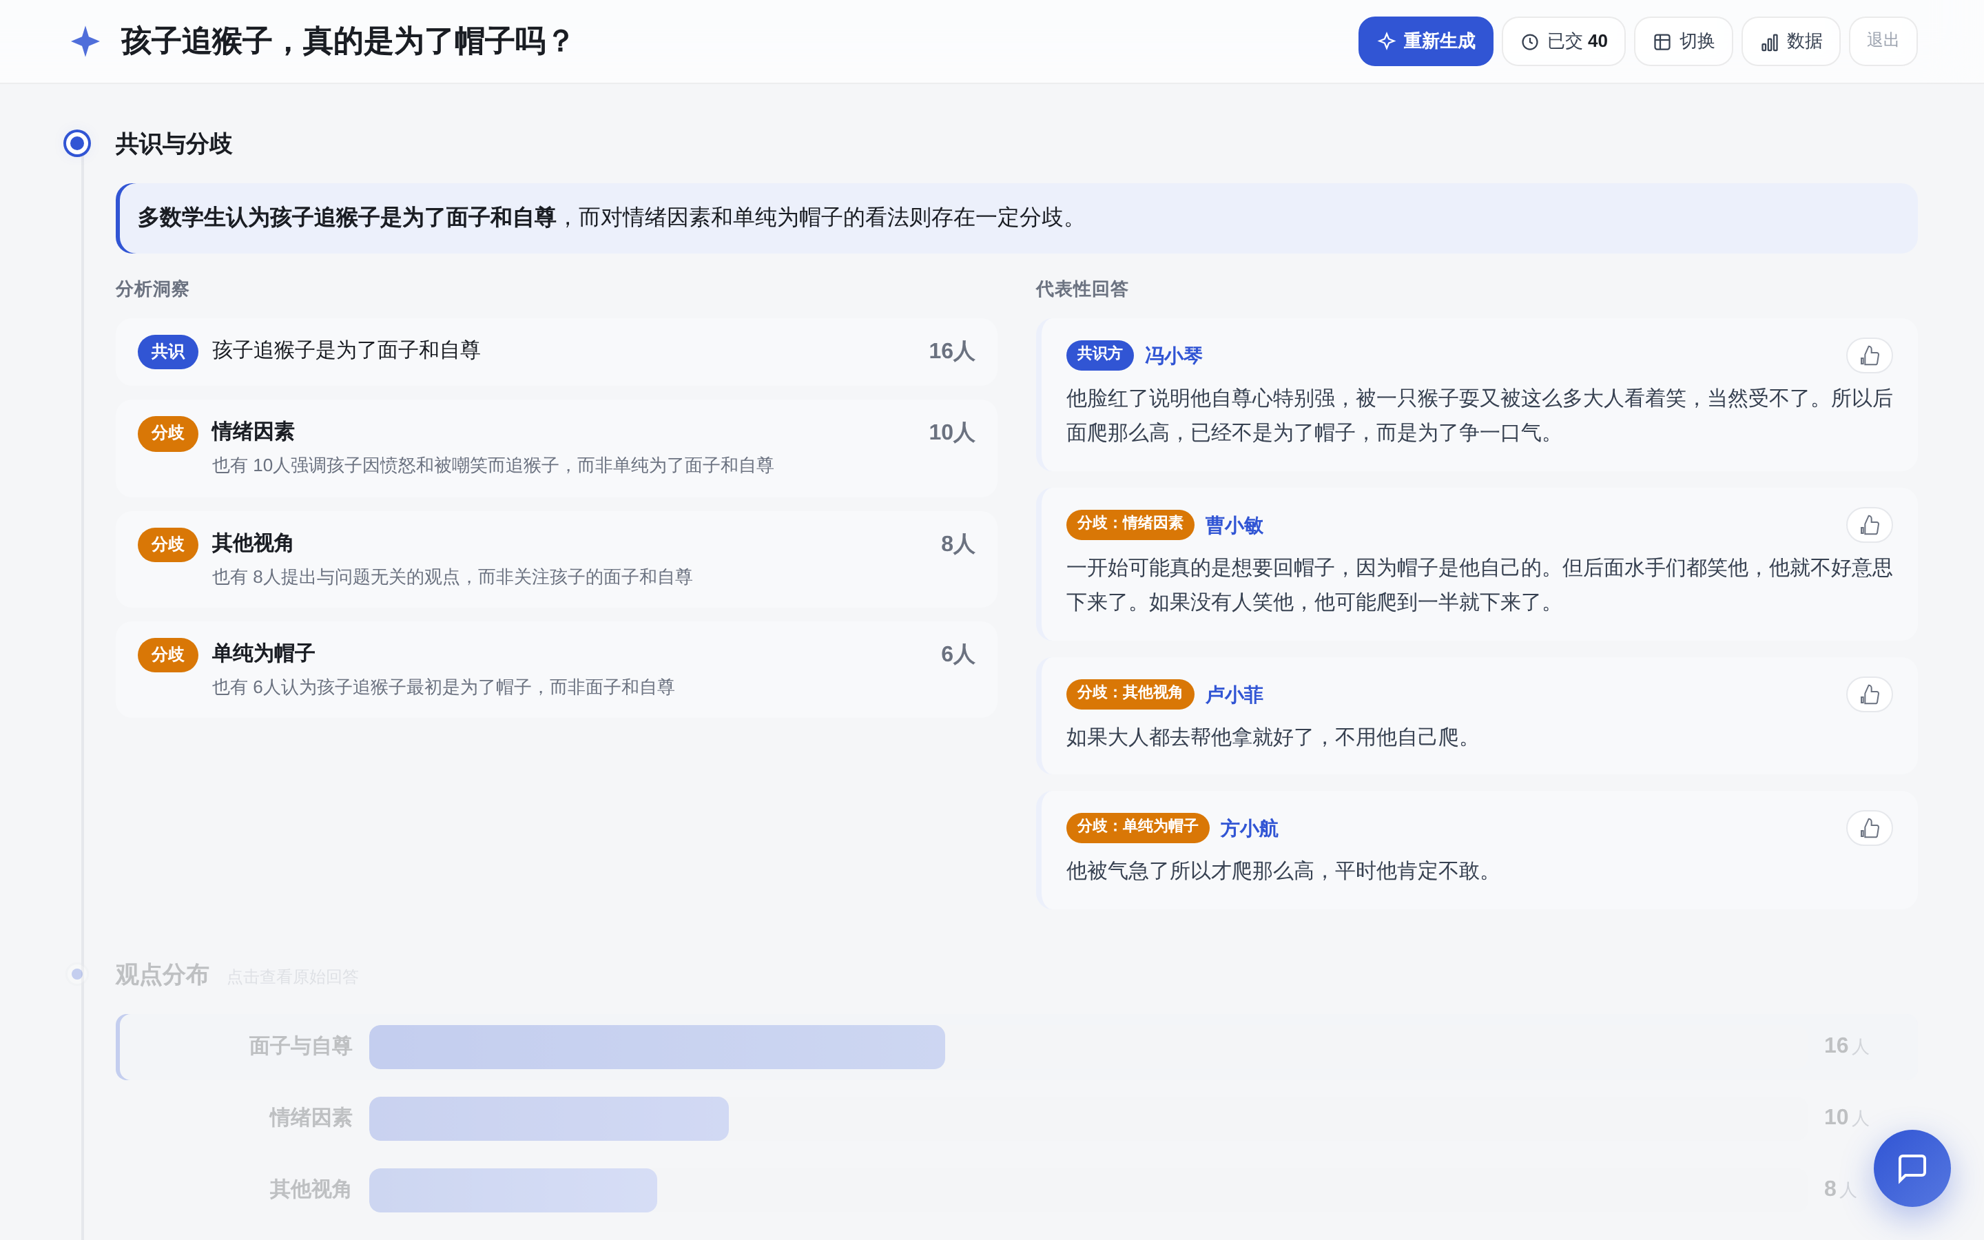Click the 其他视角 distribution bar

(x=513, y=1189)
